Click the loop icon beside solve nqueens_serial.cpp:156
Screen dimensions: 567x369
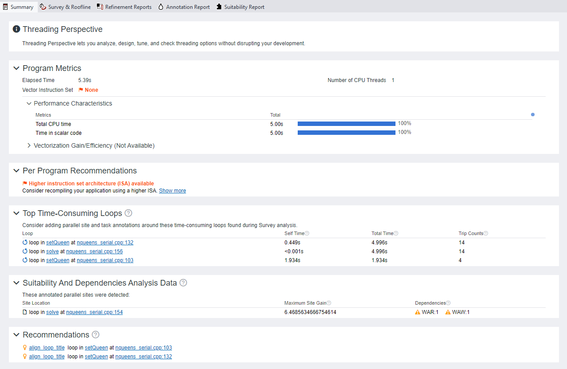pos(25,251)
